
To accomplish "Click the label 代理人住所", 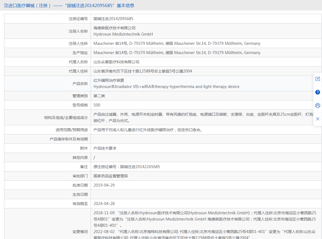I will (78, 71).
